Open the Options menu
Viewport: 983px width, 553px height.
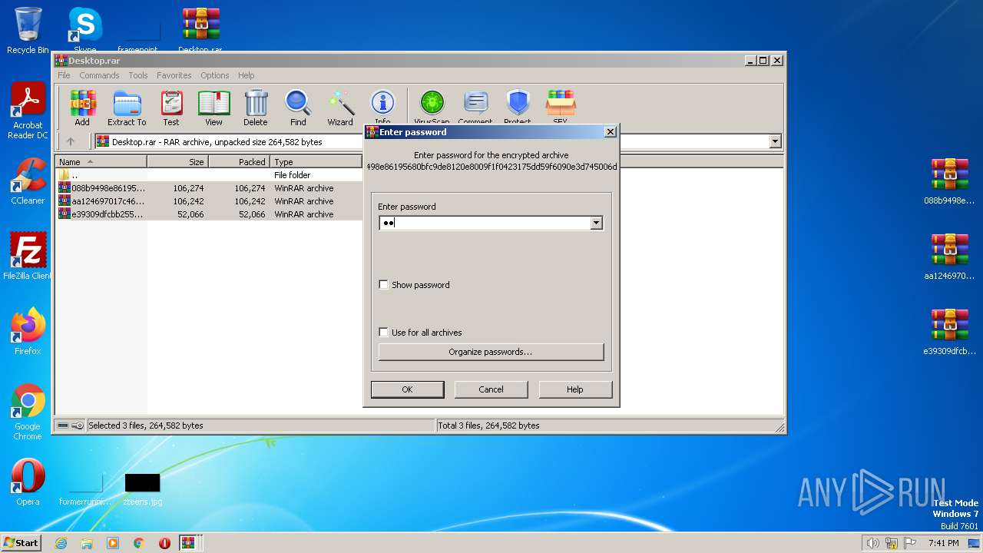click(215, 75)
